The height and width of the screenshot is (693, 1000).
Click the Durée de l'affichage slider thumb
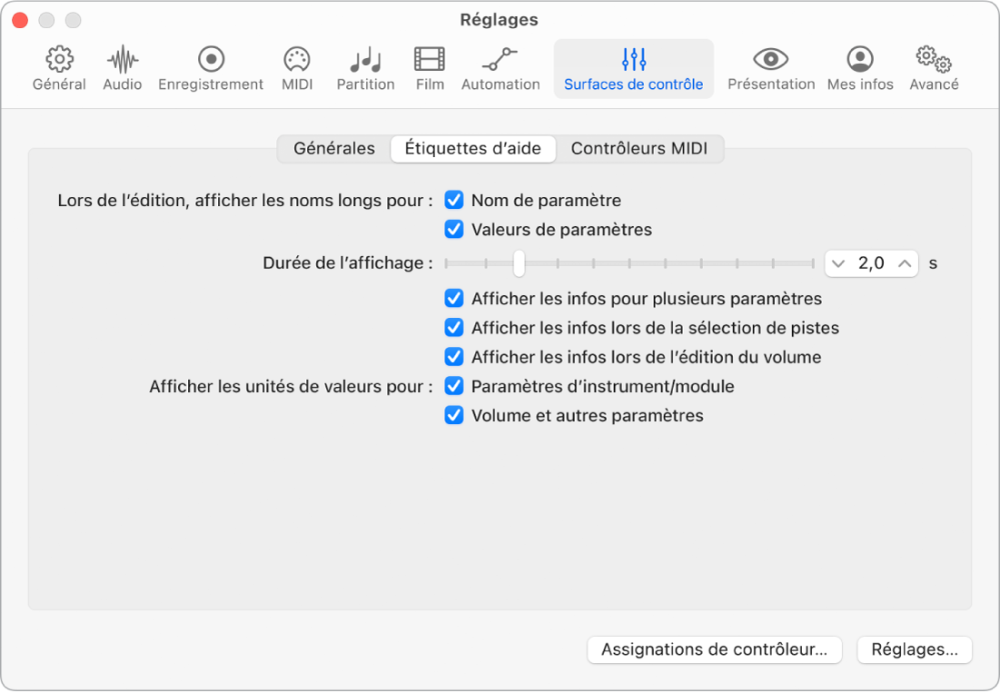[520, 263]
